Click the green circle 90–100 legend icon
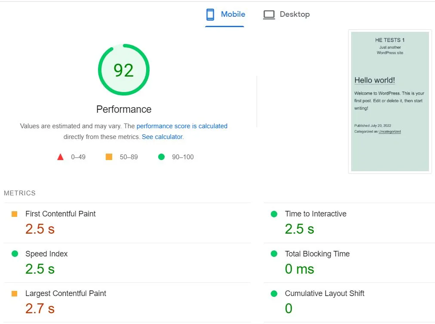The height and width of the screenshot is (324, 435). (x=161, y=157)
